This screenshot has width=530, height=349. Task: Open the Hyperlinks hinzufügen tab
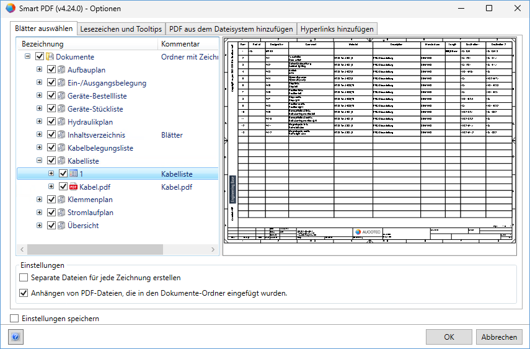pos(337,29)
